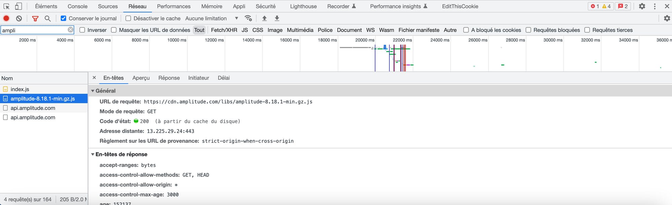Open Aucune limitation throttling dropdown
Screen dimensions: 672x205
click(x=212, y=18)
